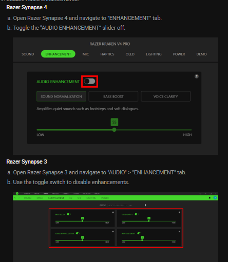Click the info icon on Voice Clarity panel
The image size is (228, 262).
pos(179,212)
